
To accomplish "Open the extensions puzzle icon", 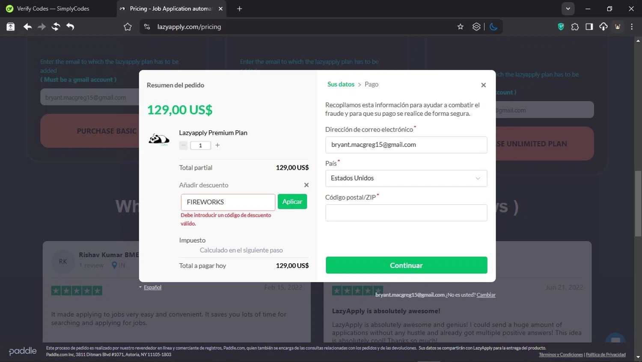I will [x=575, y=26].
